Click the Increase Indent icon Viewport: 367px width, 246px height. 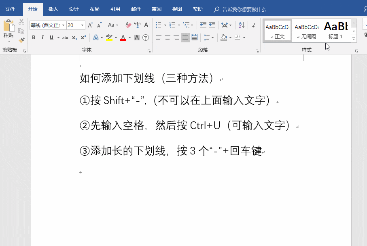pyautogui.click(x=212, y=25)
